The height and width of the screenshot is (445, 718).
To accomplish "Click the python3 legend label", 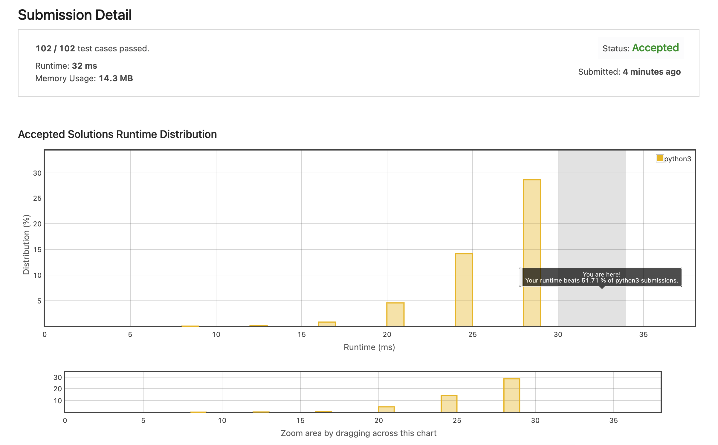I will pos(677,159).
